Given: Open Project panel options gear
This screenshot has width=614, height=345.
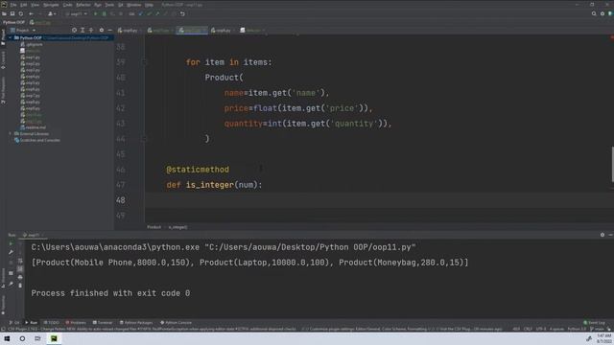Looking at the screenshot, I should pos(102,30).
